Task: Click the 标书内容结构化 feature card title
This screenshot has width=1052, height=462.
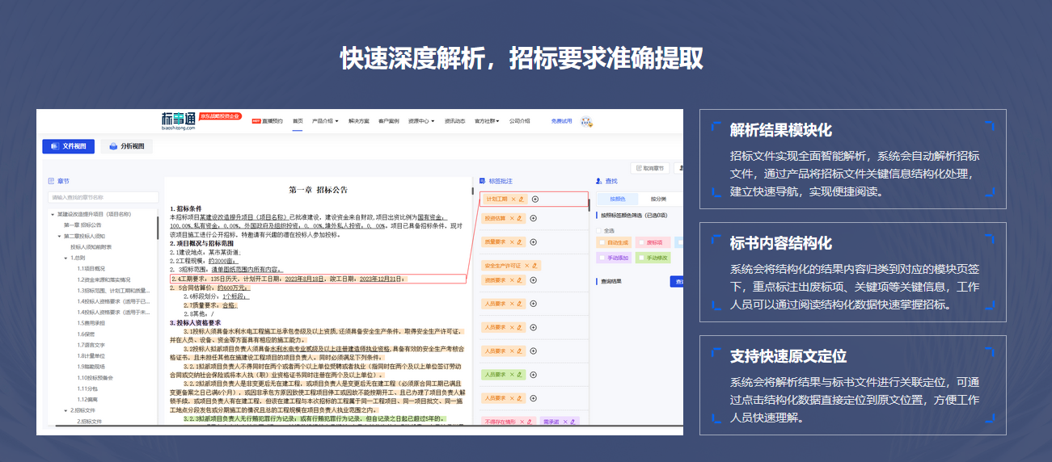Action: click(780, 243)
